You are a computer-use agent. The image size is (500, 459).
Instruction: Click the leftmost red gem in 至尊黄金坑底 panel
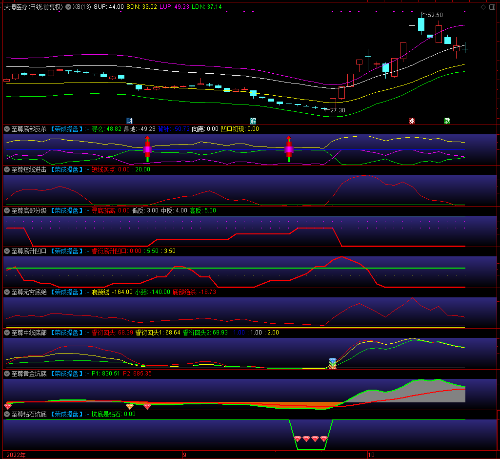[8, 406]
